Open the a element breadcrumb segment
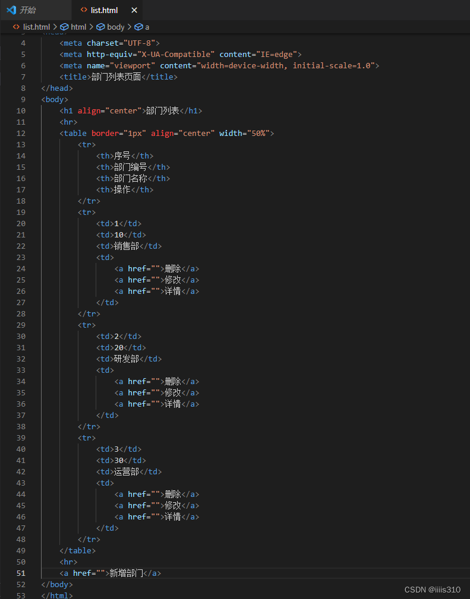The width and height of the screenshot is (470, 599). (x=147, y=27)
